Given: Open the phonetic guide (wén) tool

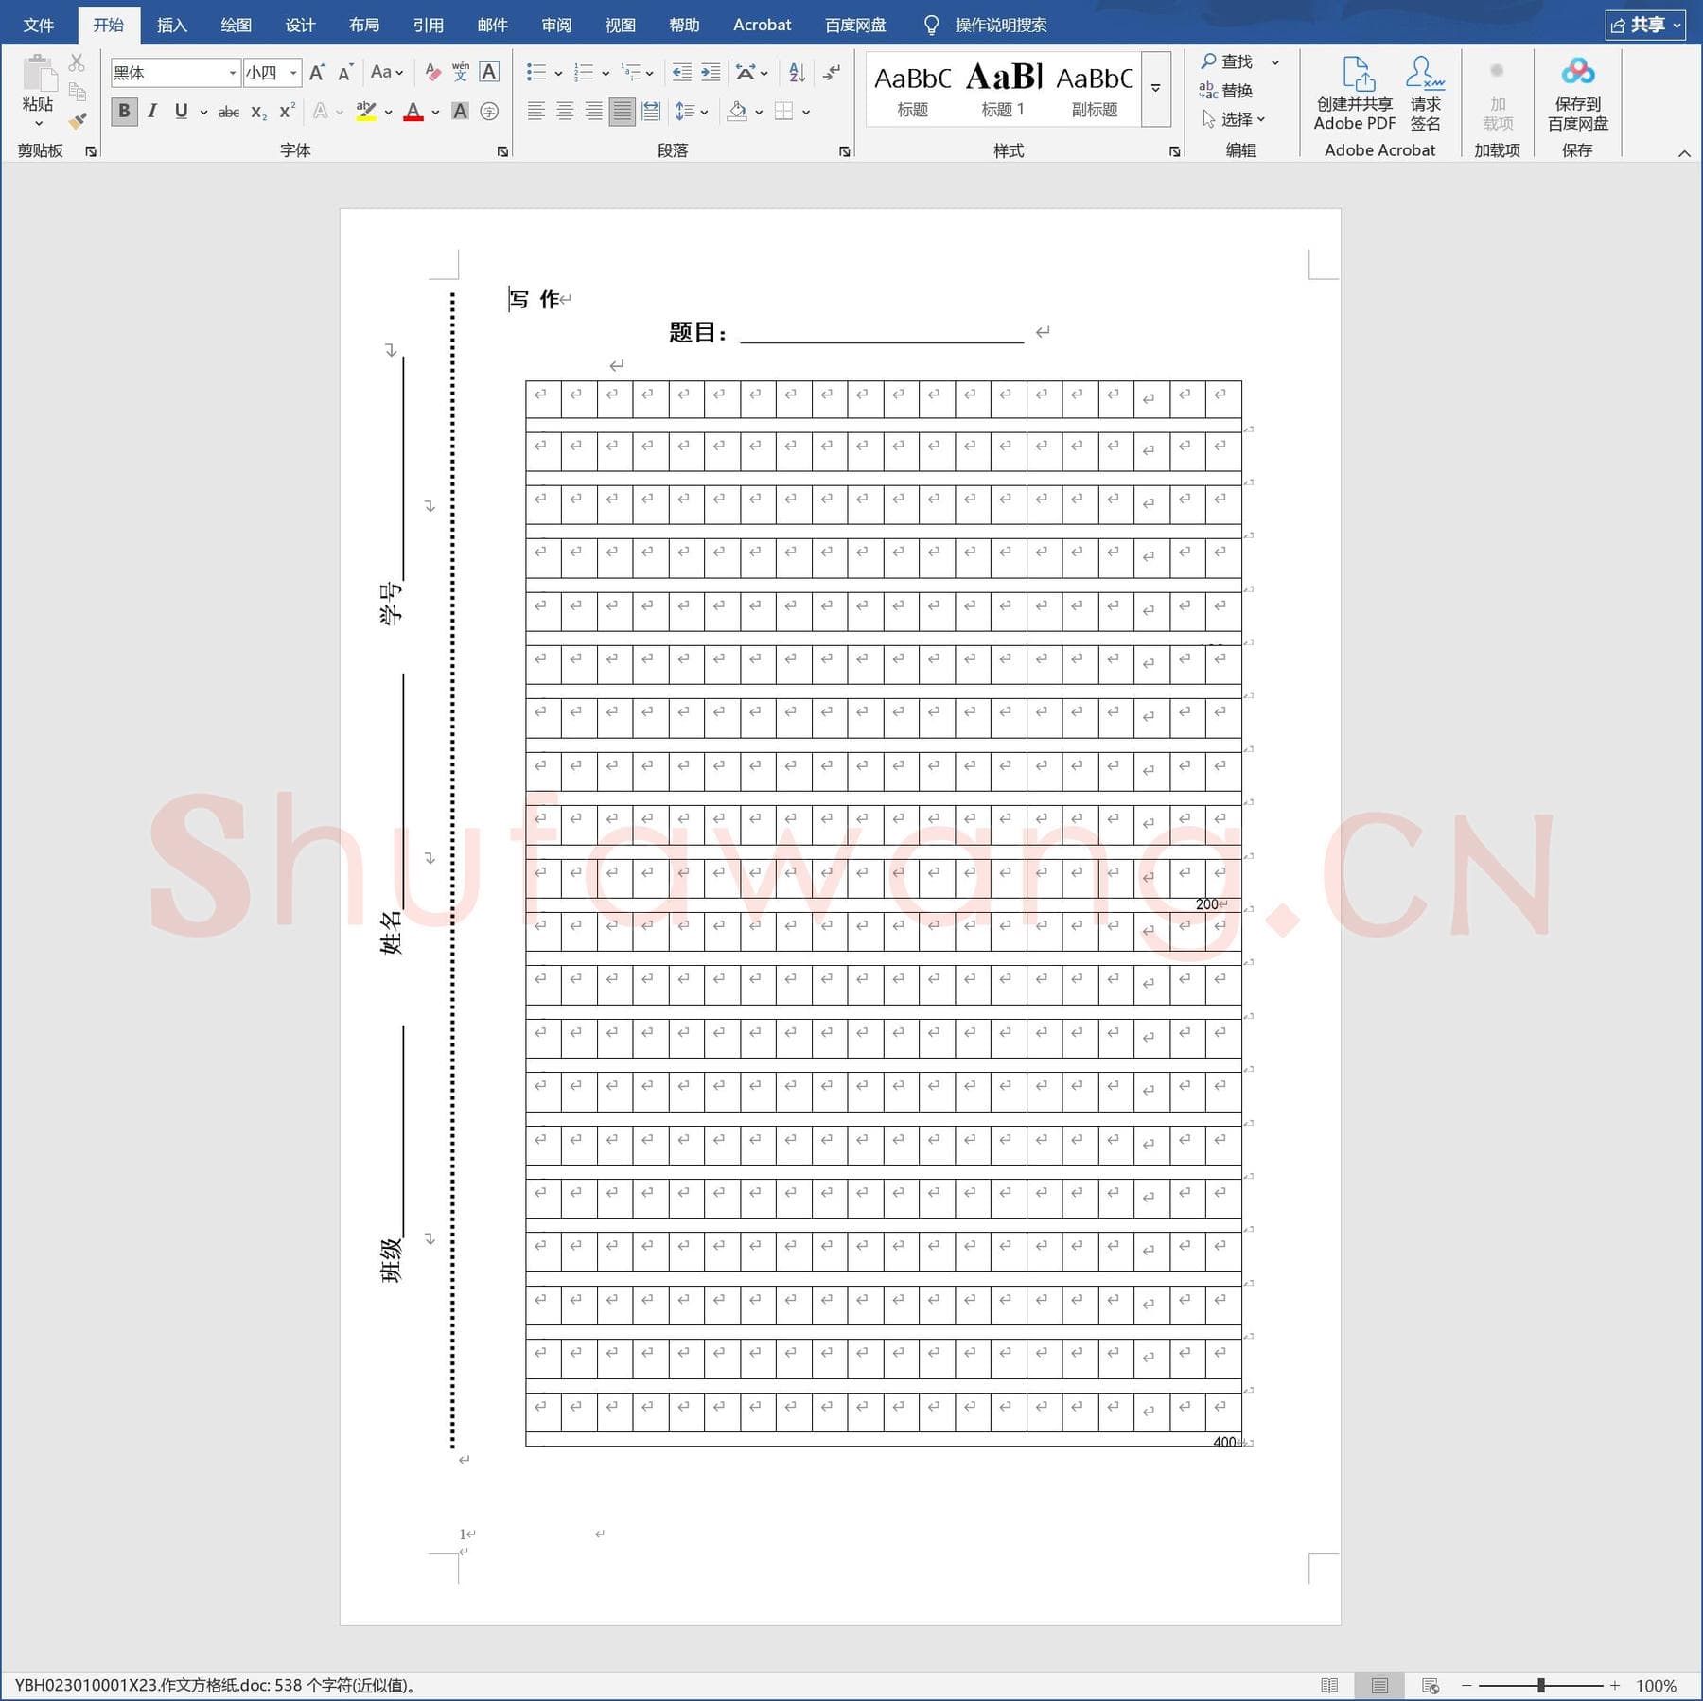Looking at the screenshot, I should (x=461, y=73).
